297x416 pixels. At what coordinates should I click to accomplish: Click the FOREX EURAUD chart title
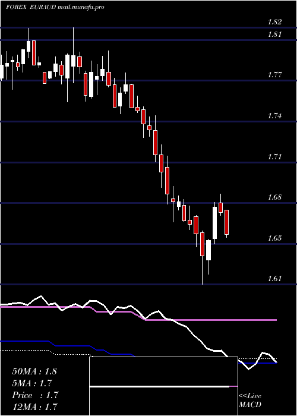[x=55, y=7]
